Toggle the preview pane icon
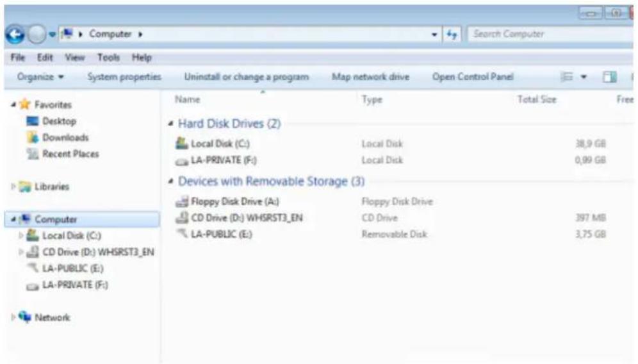The height and width of the screenshot is (364, 638). click(610, 76)
